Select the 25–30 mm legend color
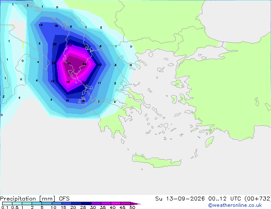This screenshot has width=271, height=209. pyautogui.click(x=86, y=203)
